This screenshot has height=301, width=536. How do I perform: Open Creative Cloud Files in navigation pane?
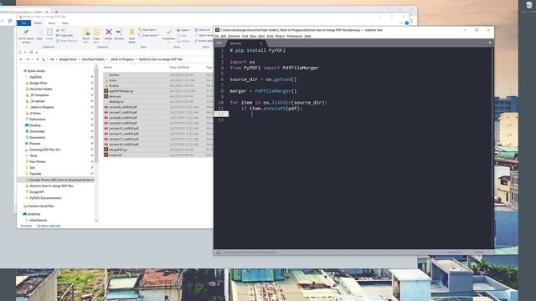[40, 207]
